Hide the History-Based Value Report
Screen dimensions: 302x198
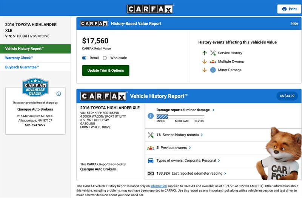pos(294,23)
